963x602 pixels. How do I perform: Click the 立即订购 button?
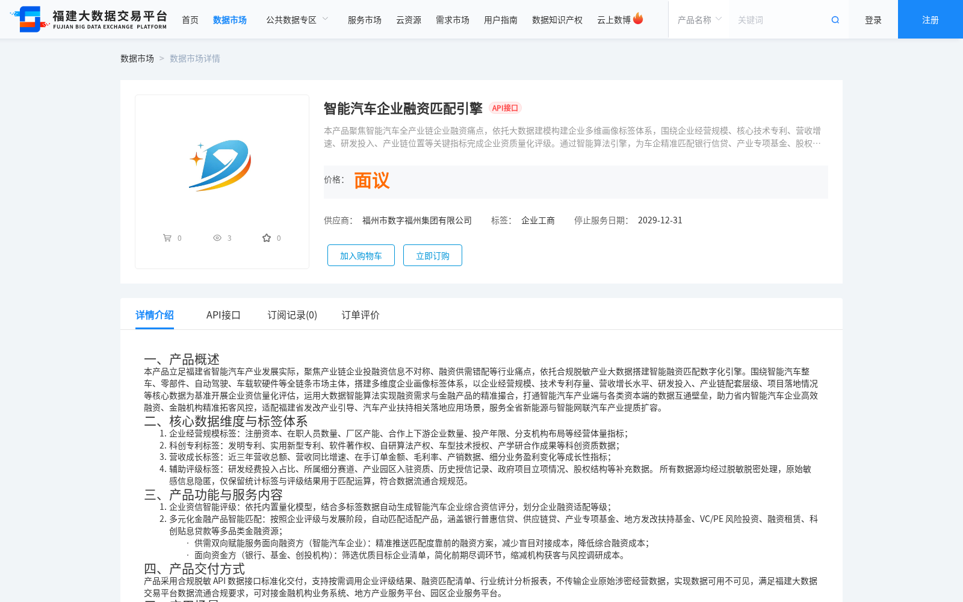[433, 255]
